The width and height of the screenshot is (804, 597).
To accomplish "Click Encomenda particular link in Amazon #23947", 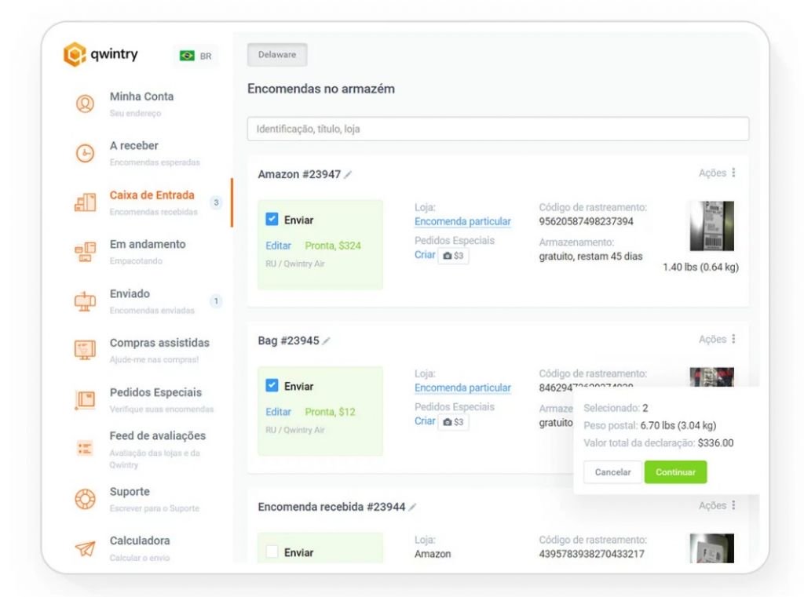I will (462, 221).
